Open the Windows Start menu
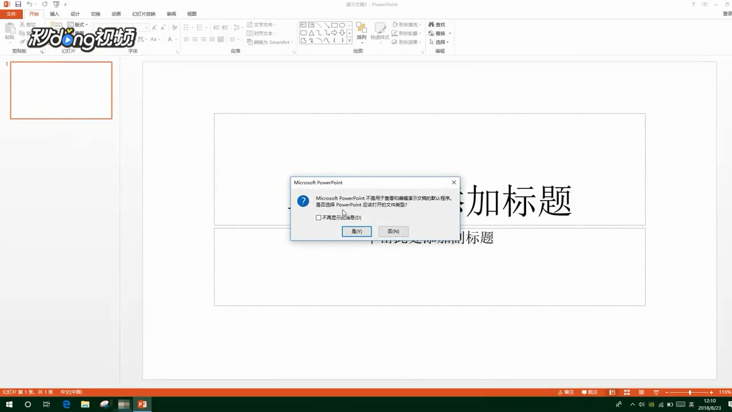This screenshot has height=412, width=732. 9,405
